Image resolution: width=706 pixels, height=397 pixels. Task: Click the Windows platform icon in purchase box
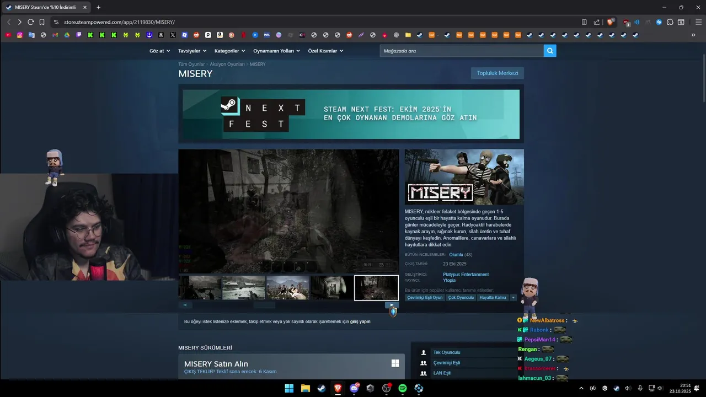(x=395, y=363)
